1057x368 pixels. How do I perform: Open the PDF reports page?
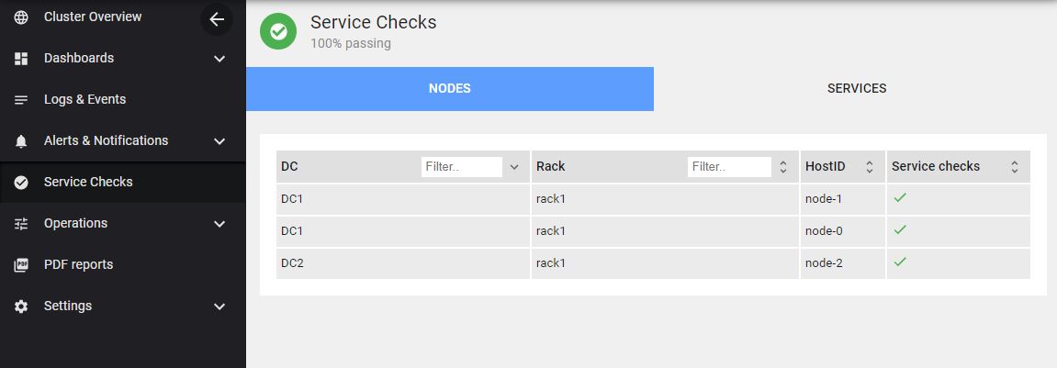pyautogui.click(x=78, y=265)
